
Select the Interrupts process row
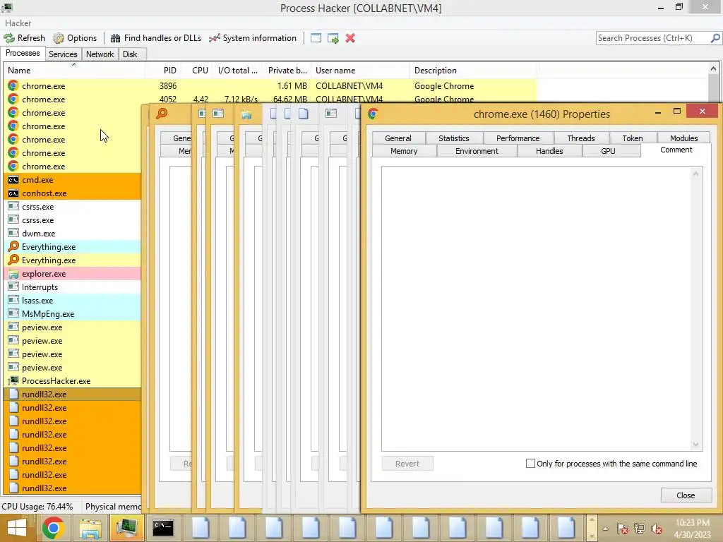[x=73, y=287]
